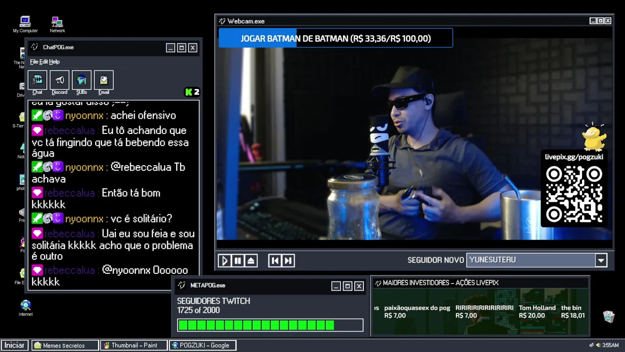
Task: Open the Edit menu in ChatPOG
Action: click(43, 62)
